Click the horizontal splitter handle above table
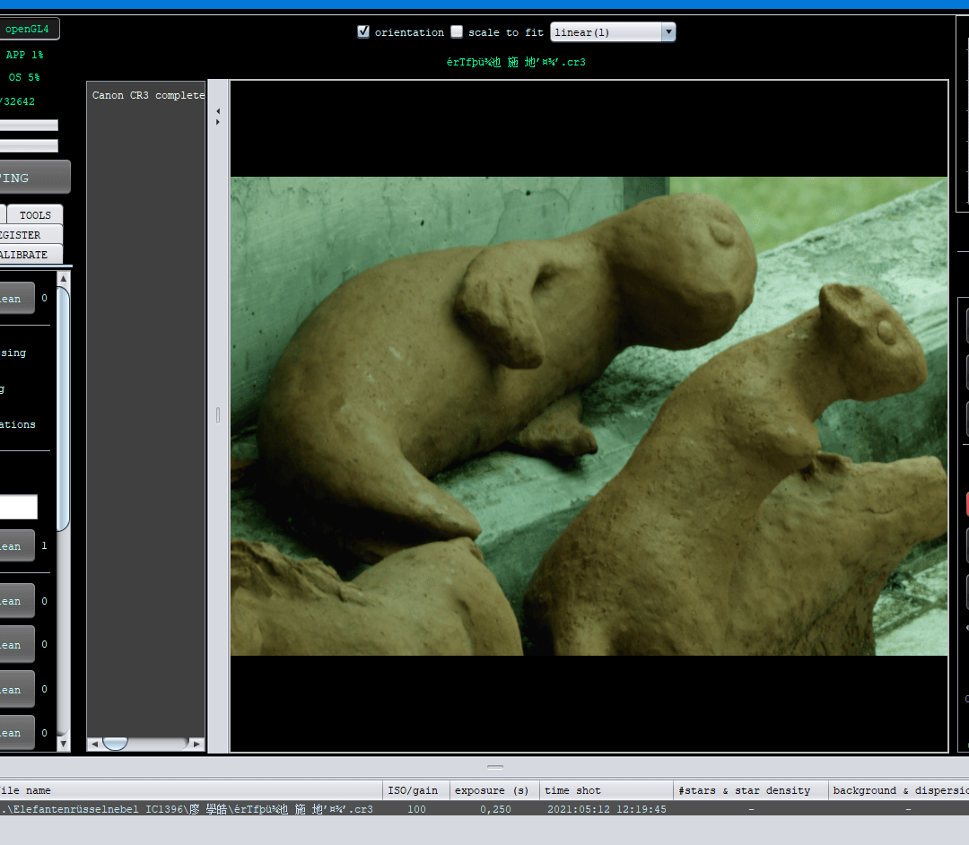 (495, 767)
